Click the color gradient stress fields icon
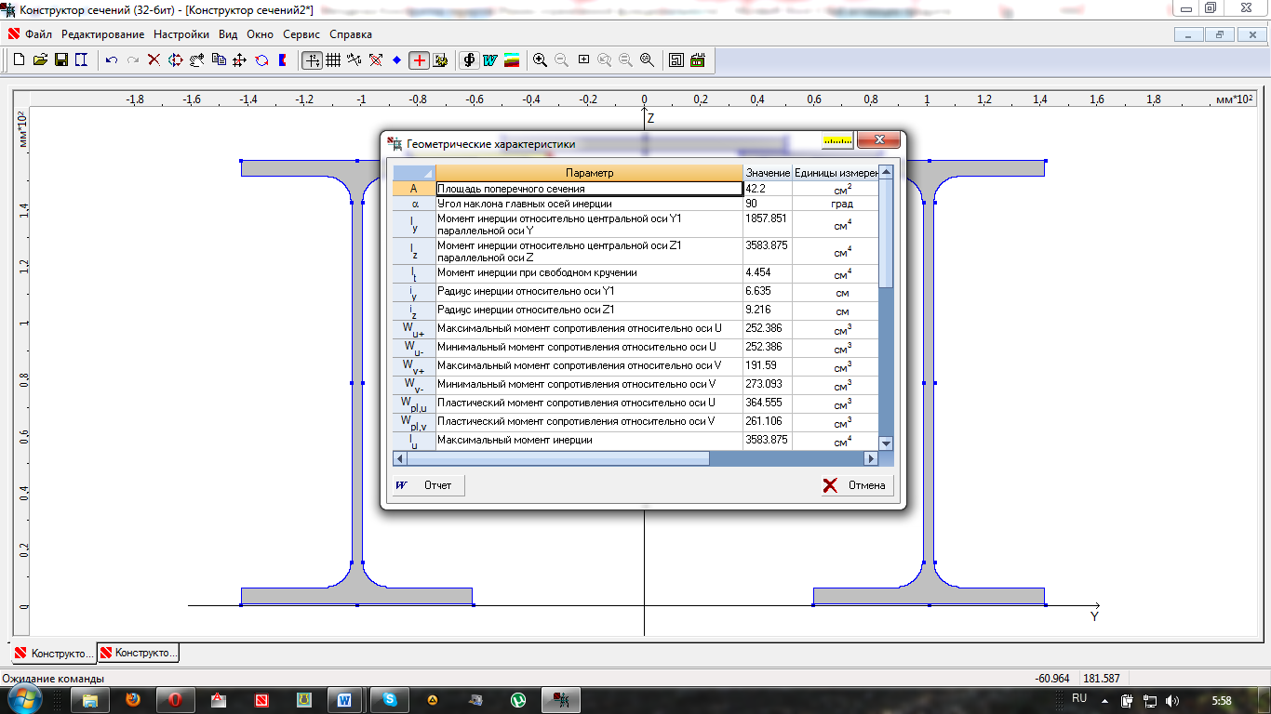The image size is (1271, 714). coord(511,60)
